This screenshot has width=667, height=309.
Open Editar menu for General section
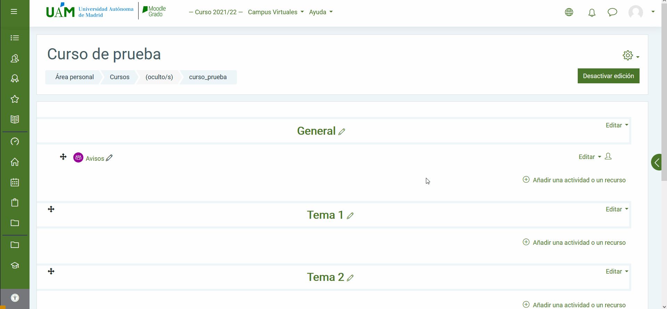coord(617,125)
